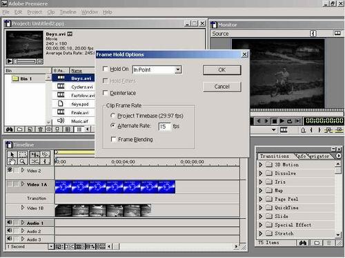Switch to the Info tab
Image resolution: width=345 pixels, height=258 pixels.
301,156
